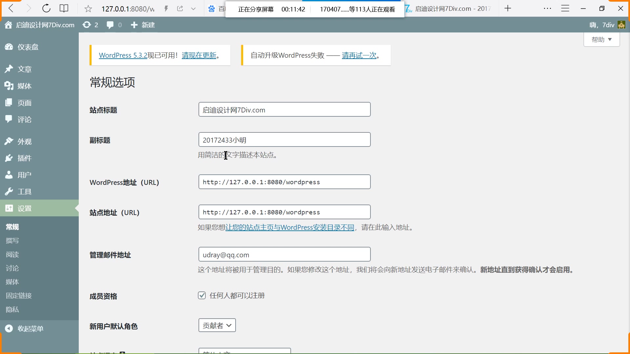Image resolution: width=630 pixels, height=354 pixels.
Task: Open the 讨论 settings submenu
Action: pos(12,268)
